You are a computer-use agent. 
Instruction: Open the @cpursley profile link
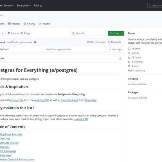pyautogui.click(x=90, y=100)
